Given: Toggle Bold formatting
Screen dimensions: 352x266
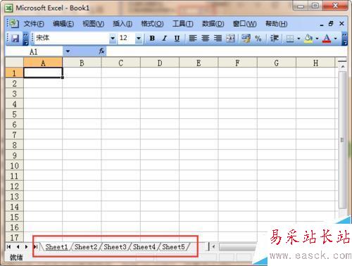Looking at the screenshot, I should tap(152, 38).
